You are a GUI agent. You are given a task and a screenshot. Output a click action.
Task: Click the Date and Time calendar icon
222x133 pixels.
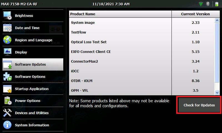[7, 28]
